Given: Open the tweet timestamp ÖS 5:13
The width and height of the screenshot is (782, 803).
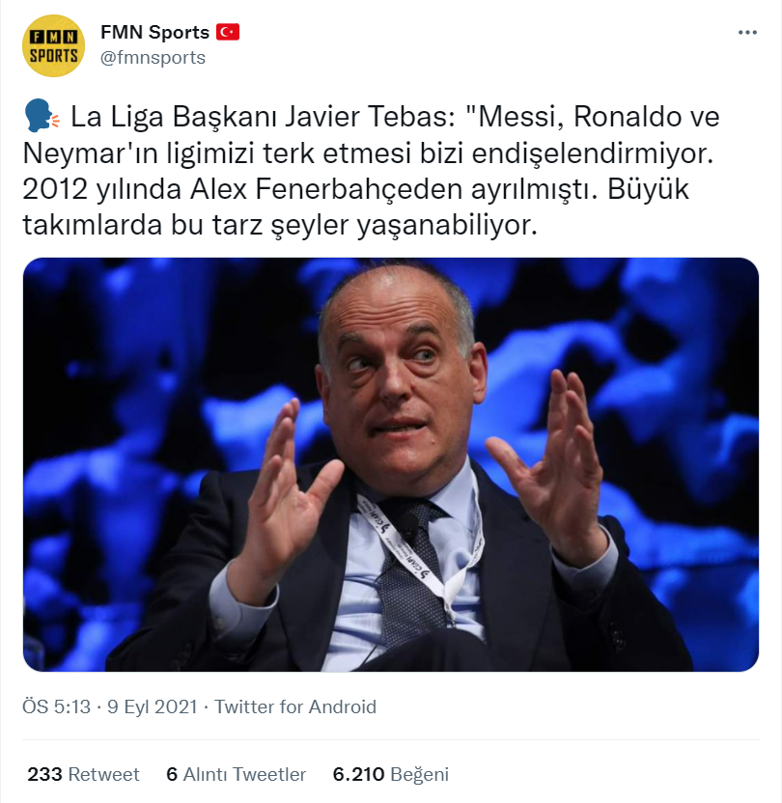Looking at the screenshot, I should 56,707.
